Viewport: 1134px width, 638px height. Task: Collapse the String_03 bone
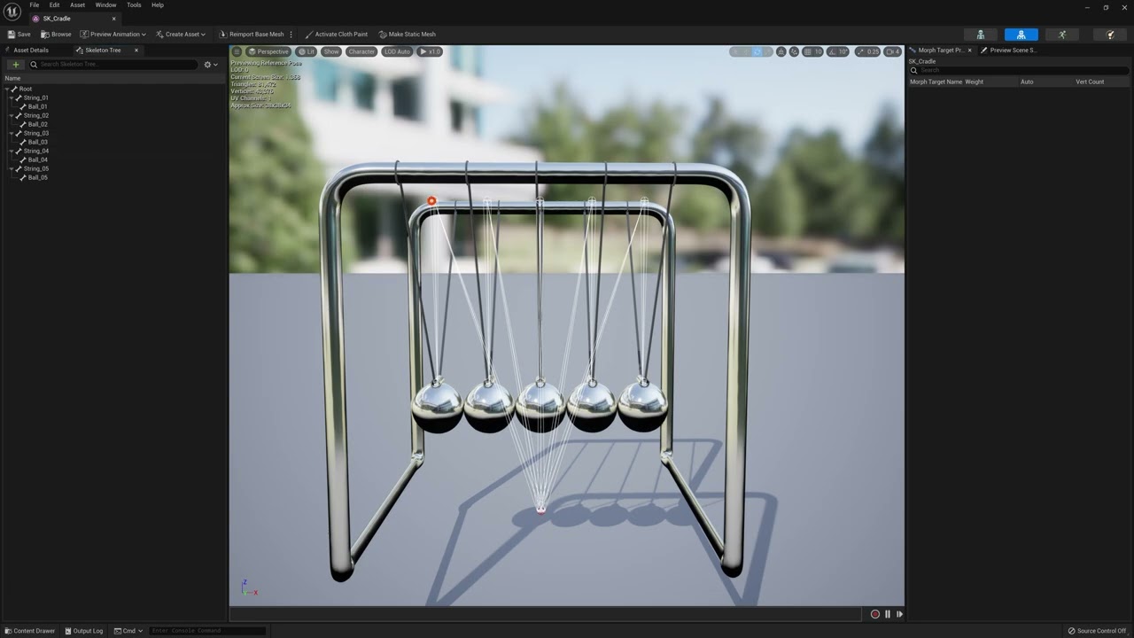(12, 133)
